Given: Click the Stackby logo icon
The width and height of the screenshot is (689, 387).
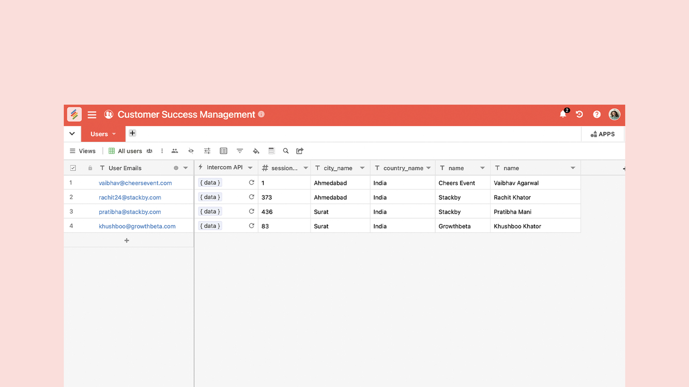Looking at the screenshot, I should pos(74,115).
